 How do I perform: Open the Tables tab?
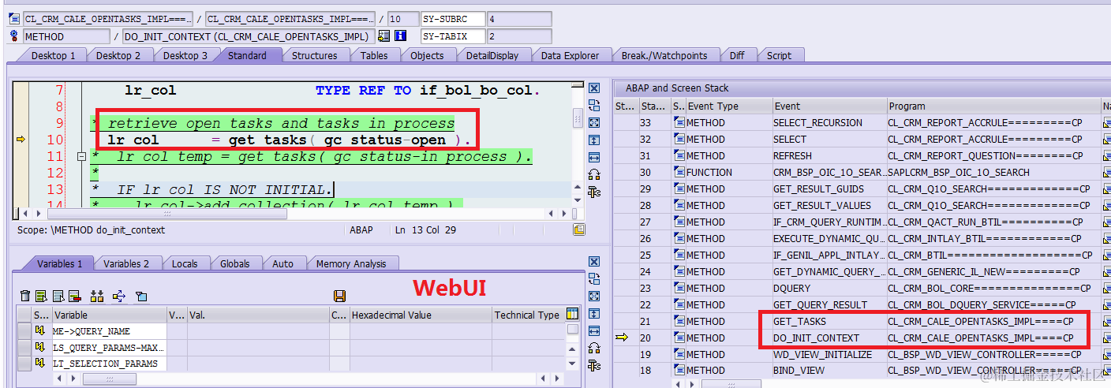pyautogui.click(x=374, y=55)
